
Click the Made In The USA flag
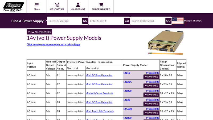coord(178,21)
